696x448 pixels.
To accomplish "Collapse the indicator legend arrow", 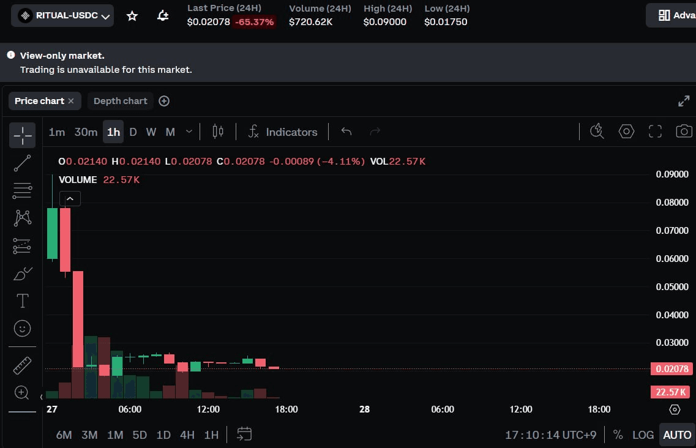I will (70, 198).
